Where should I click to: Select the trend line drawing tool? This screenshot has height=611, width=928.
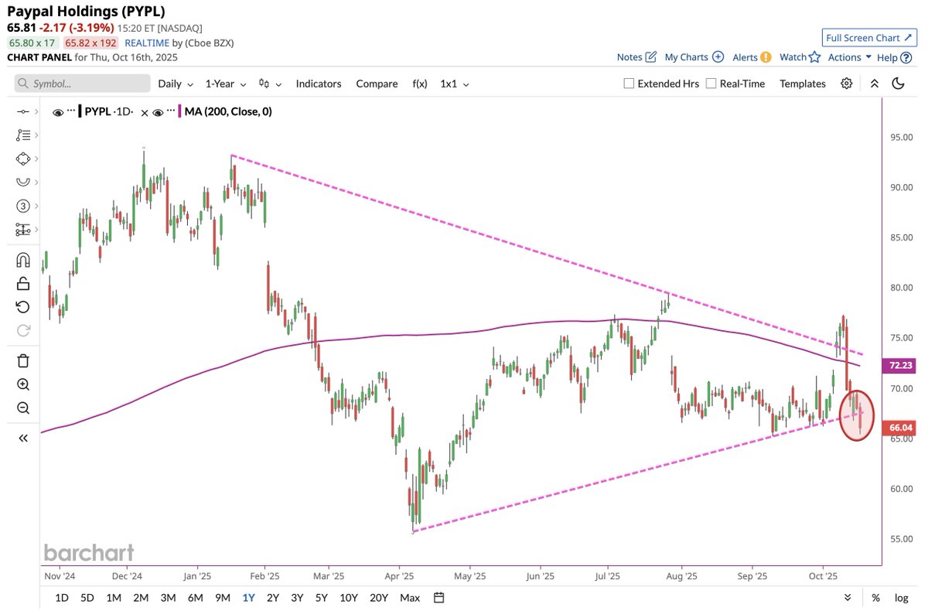[22, 111]
